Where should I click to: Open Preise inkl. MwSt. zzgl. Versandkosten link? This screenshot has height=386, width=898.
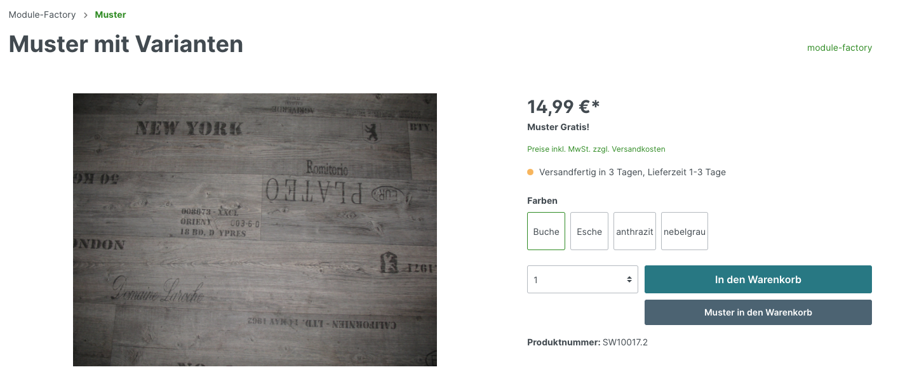coord(596,149)
